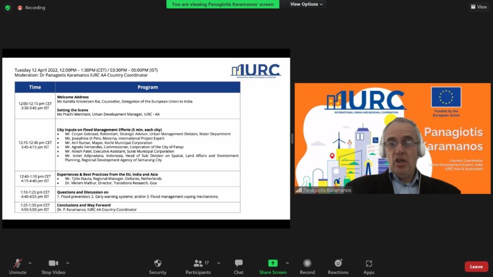The width and height of the screenshot is (493, 277).
Task: Click the green Share Screen icon
Action: pyautogui.click(x=272, y=264)
